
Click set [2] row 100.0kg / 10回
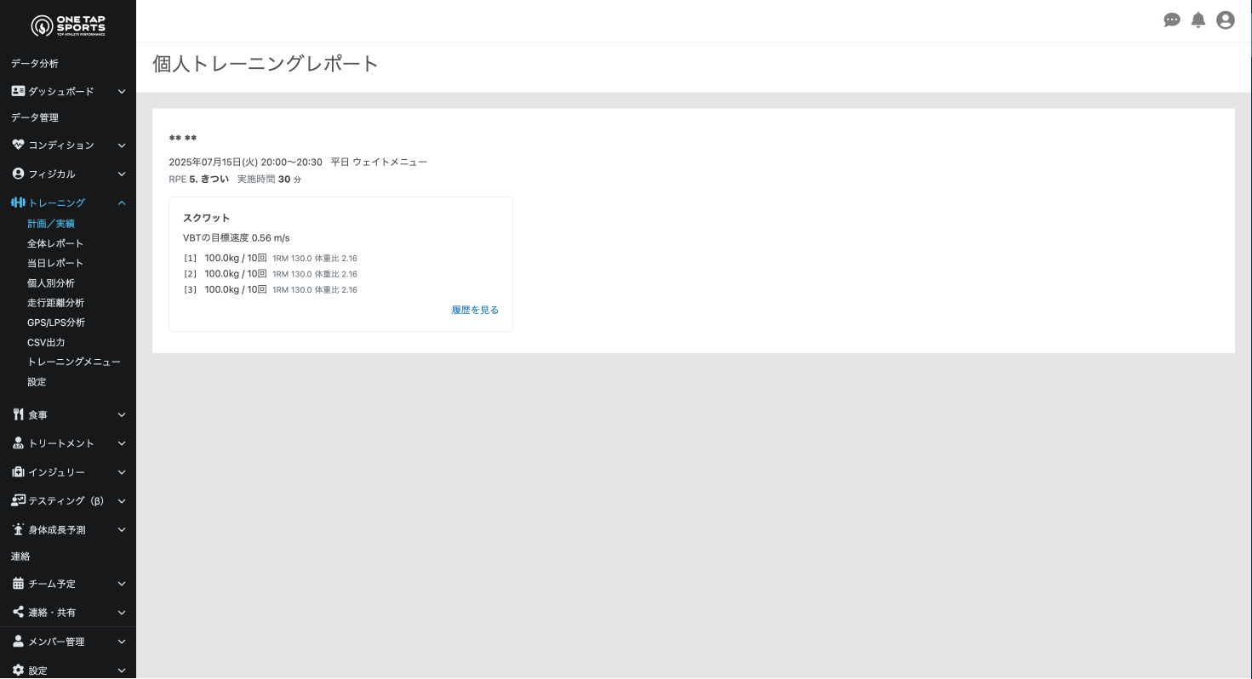(270, 274)
